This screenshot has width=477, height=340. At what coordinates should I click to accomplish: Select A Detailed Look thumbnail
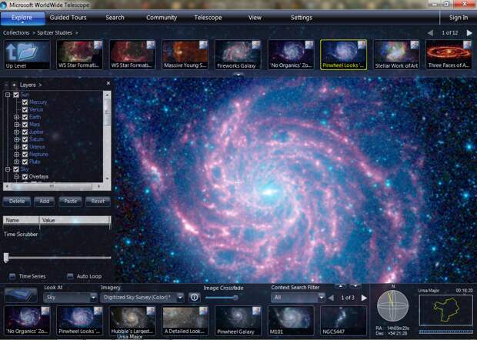click(x=185, y=321)
